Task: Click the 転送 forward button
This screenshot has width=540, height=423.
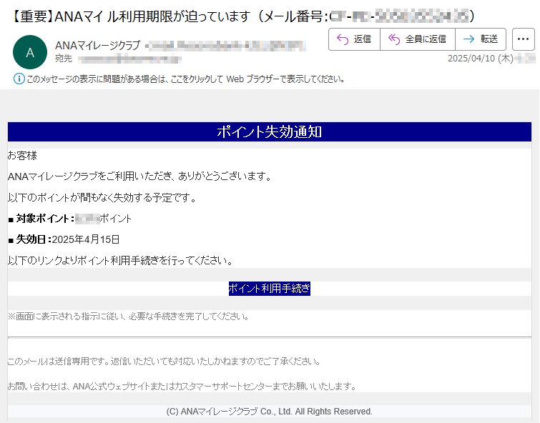Action: (481, 39)
